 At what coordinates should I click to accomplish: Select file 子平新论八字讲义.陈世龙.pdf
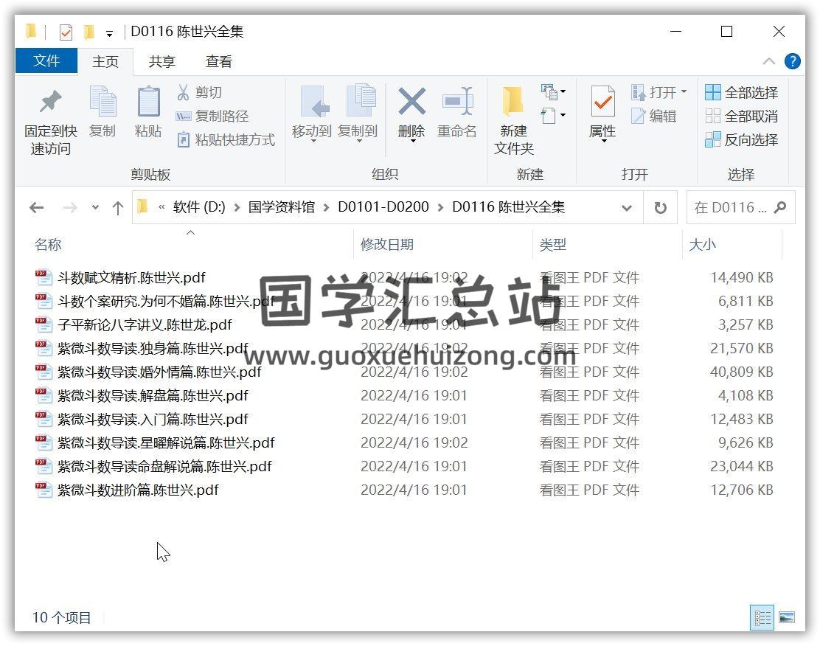tap(145, 324)
